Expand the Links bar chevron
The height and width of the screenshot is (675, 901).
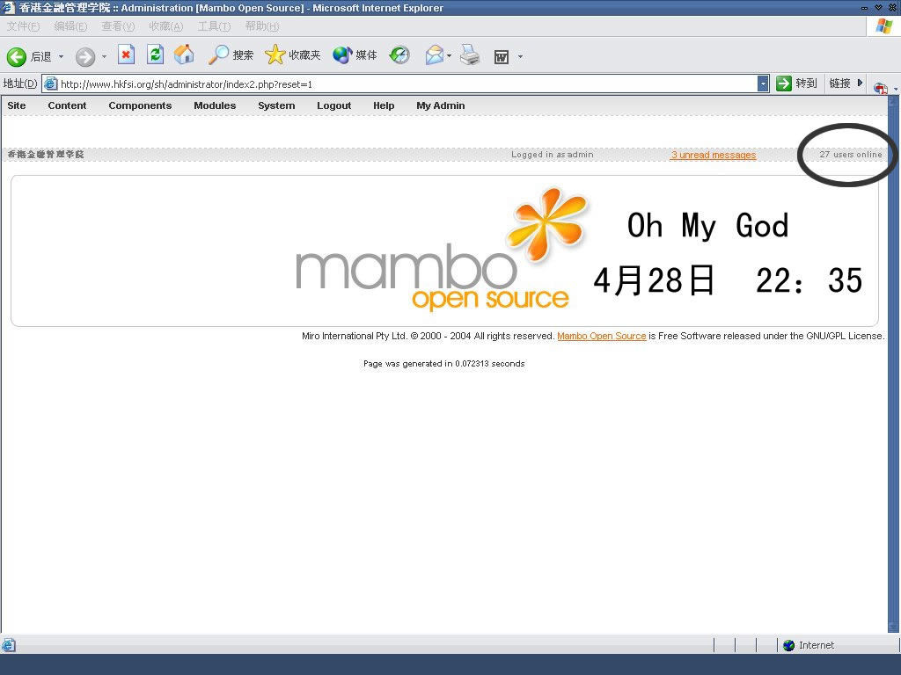pos(861,83)
